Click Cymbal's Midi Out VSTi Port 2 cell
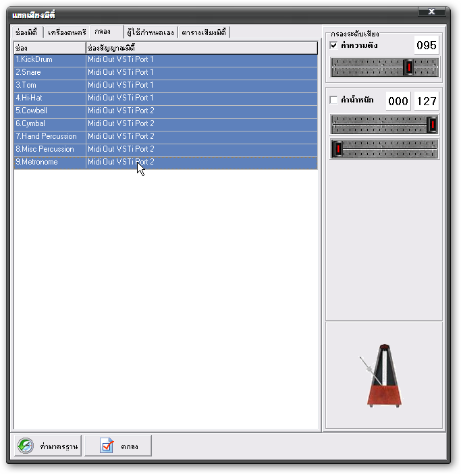The height and width of the screenshot is (474, 461). (x=202, y=123)
